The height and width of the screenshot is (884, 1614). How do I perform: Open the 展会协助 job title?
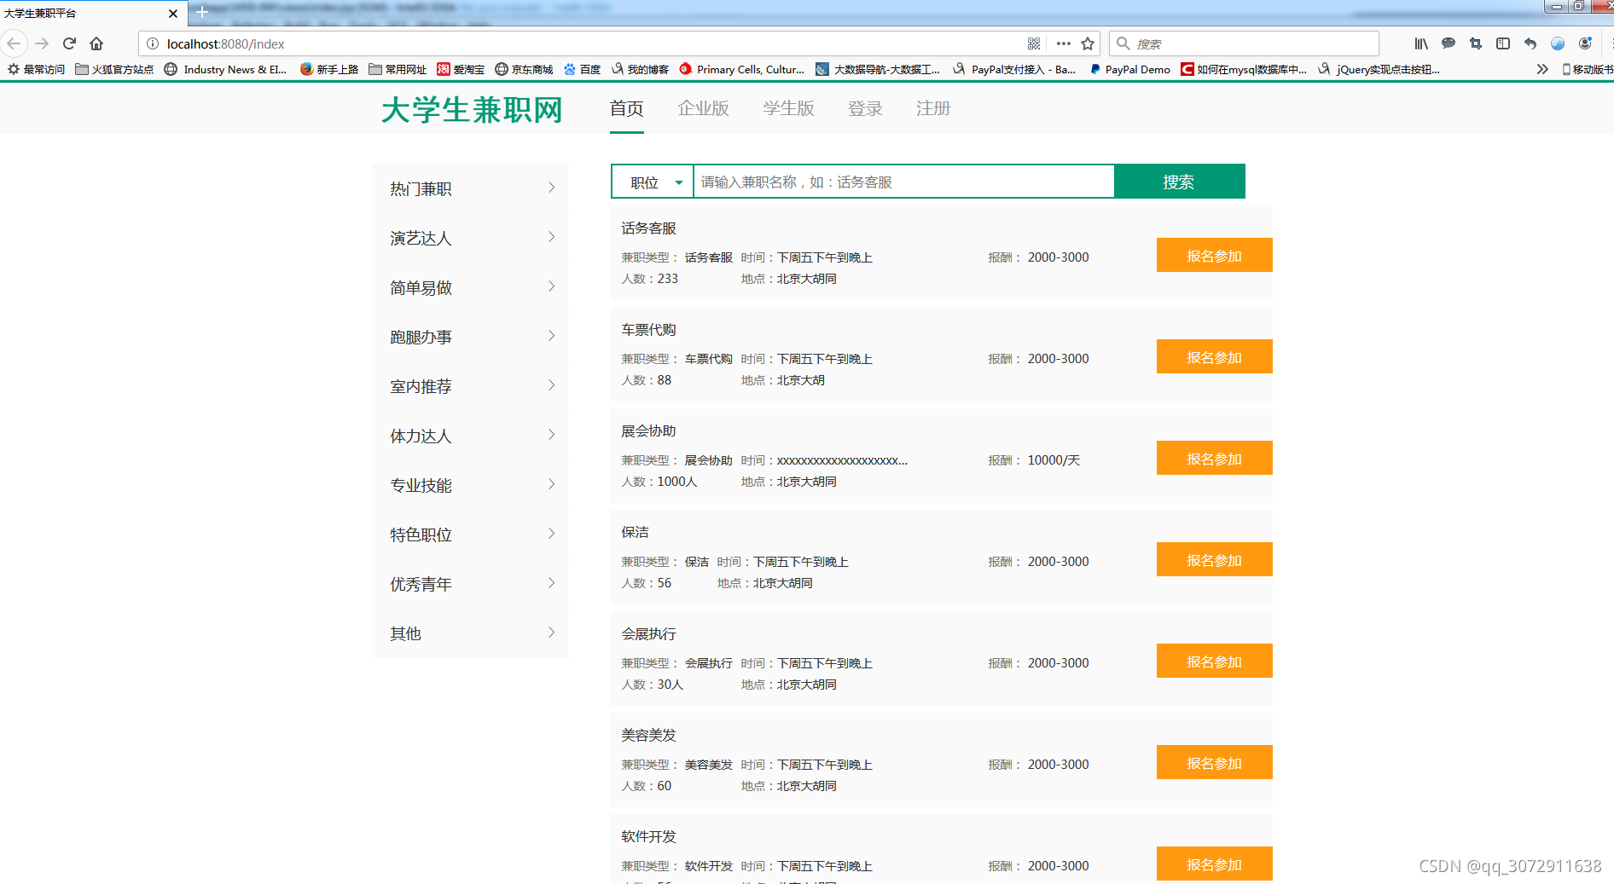648,431
